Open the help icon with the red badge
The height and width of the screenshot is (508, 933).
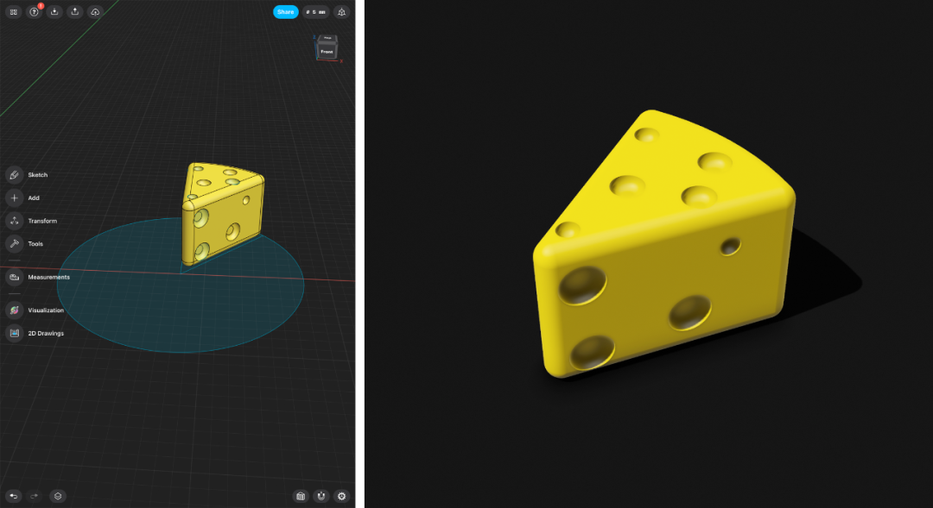[x=34, y=12]
